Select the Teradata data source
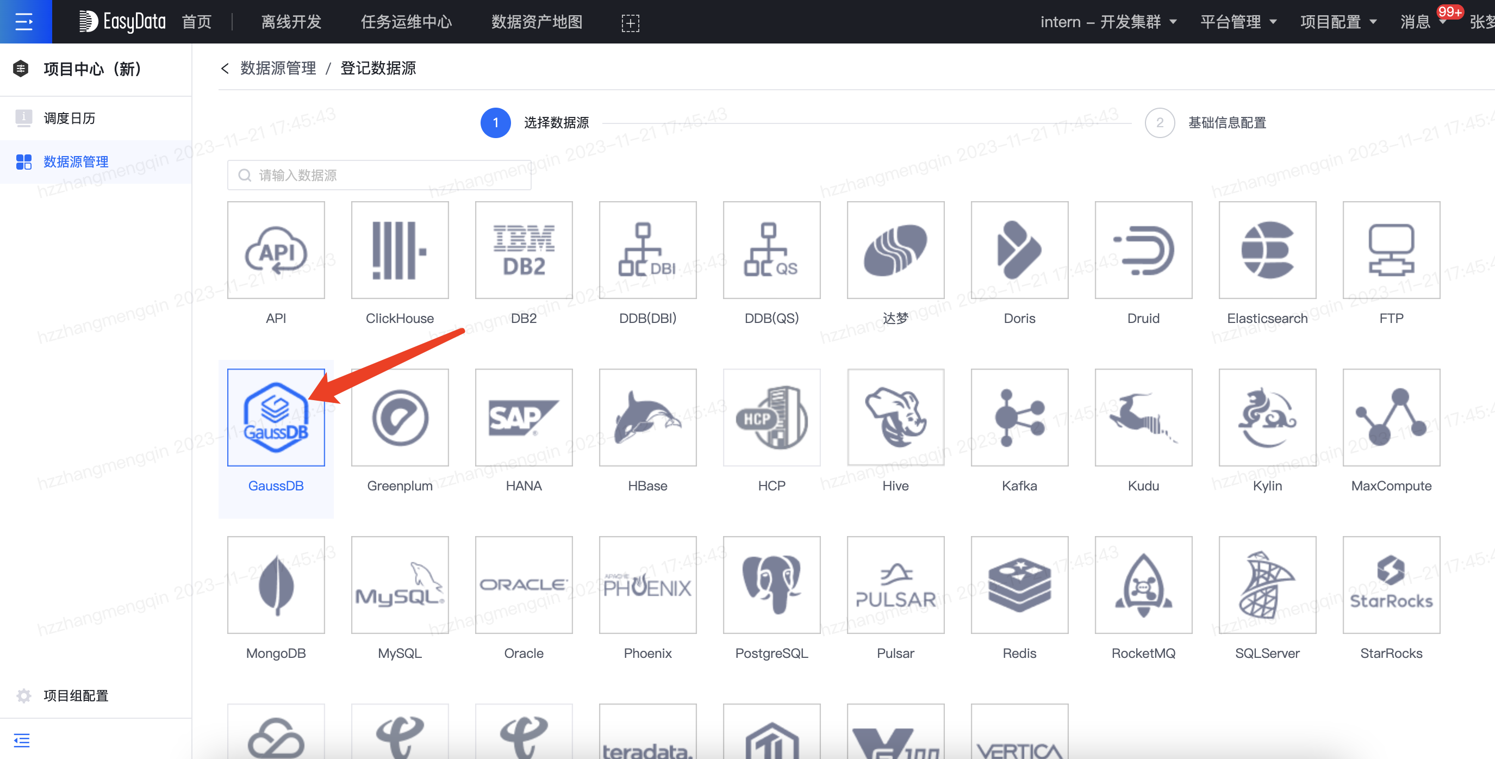The height and width of the screenshot is (759, 1495). pyautogui.click(x=647, y=732)
